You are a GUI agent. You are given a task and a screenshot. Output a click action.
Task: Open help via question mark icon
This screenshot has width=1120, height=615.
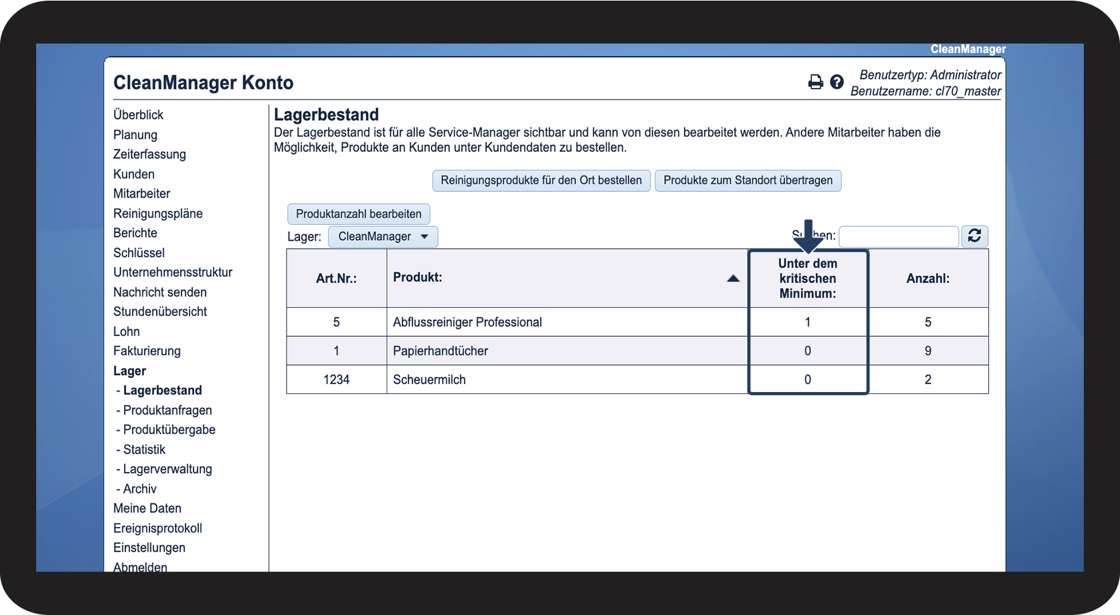click(x=837, y=82)
